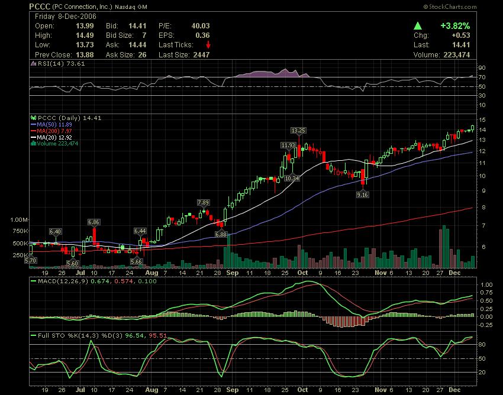Click the MA(20) 12.92 legend text
The image size is (503, 395).
[x=54, y=137]
